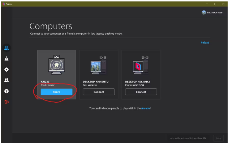Open Settings gear icon in sidebar
The width and height of the screenshot is (228, 144).
[x=7, y=69]
